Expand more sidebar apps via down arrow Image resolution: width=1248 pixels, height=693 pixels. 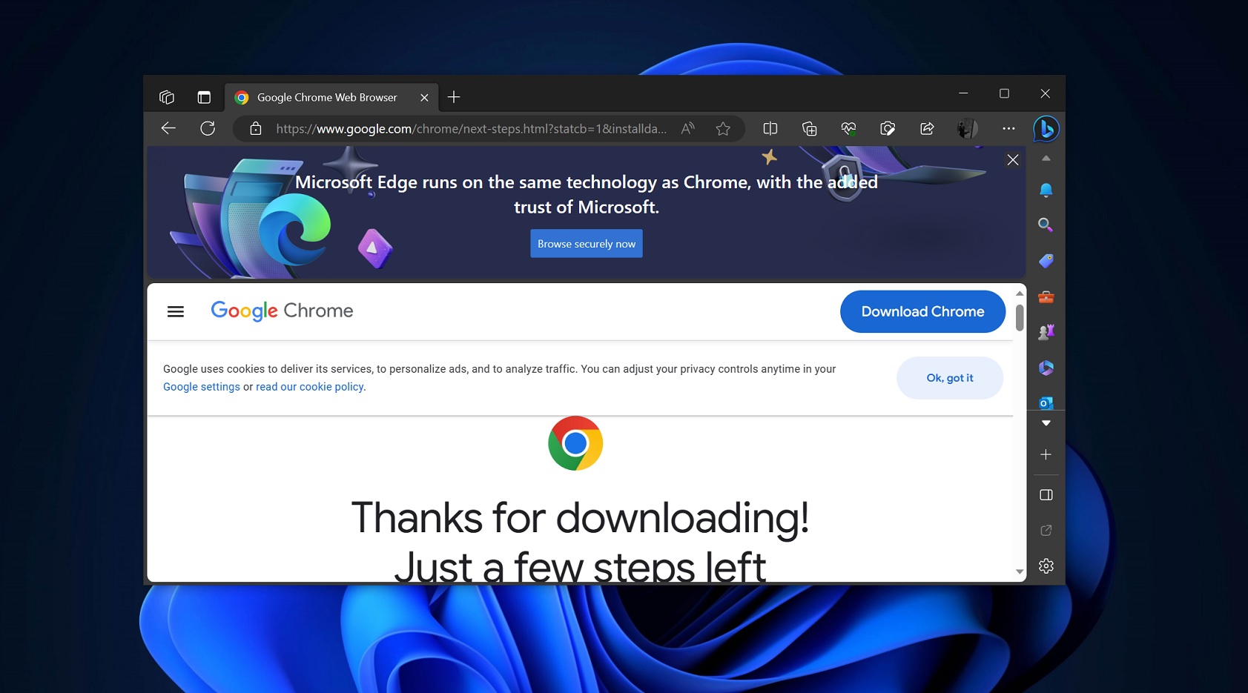(1046, 422)
